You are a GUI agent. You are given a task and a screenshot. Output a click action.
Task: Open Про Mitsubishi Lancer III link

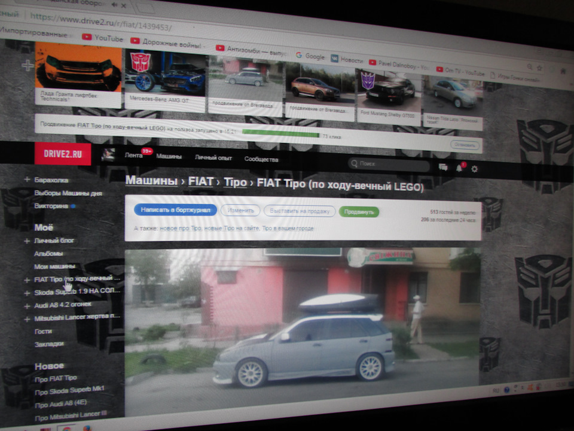pyautogui.click(x=71, y=416)
